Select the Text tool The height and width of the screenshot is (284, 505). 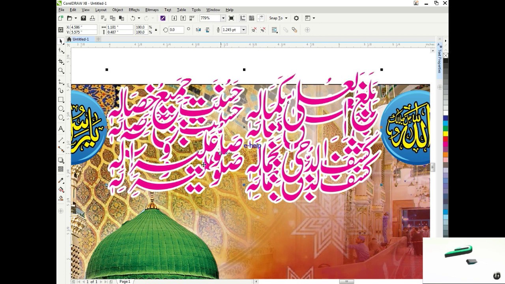61,129
